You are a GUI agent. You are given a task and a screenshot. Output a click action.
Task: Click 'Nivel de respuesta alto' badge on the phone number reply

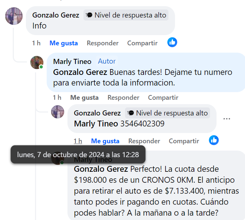[167, 113]
